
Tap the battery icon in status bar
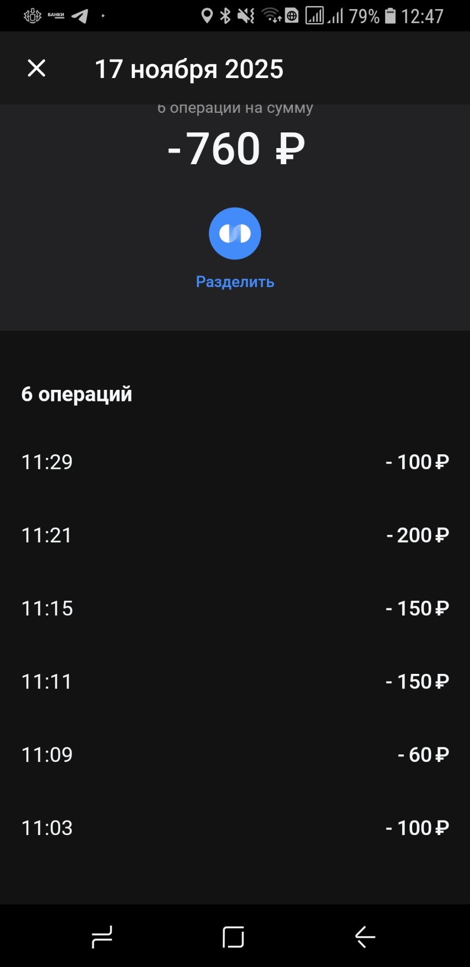(390, 16)
